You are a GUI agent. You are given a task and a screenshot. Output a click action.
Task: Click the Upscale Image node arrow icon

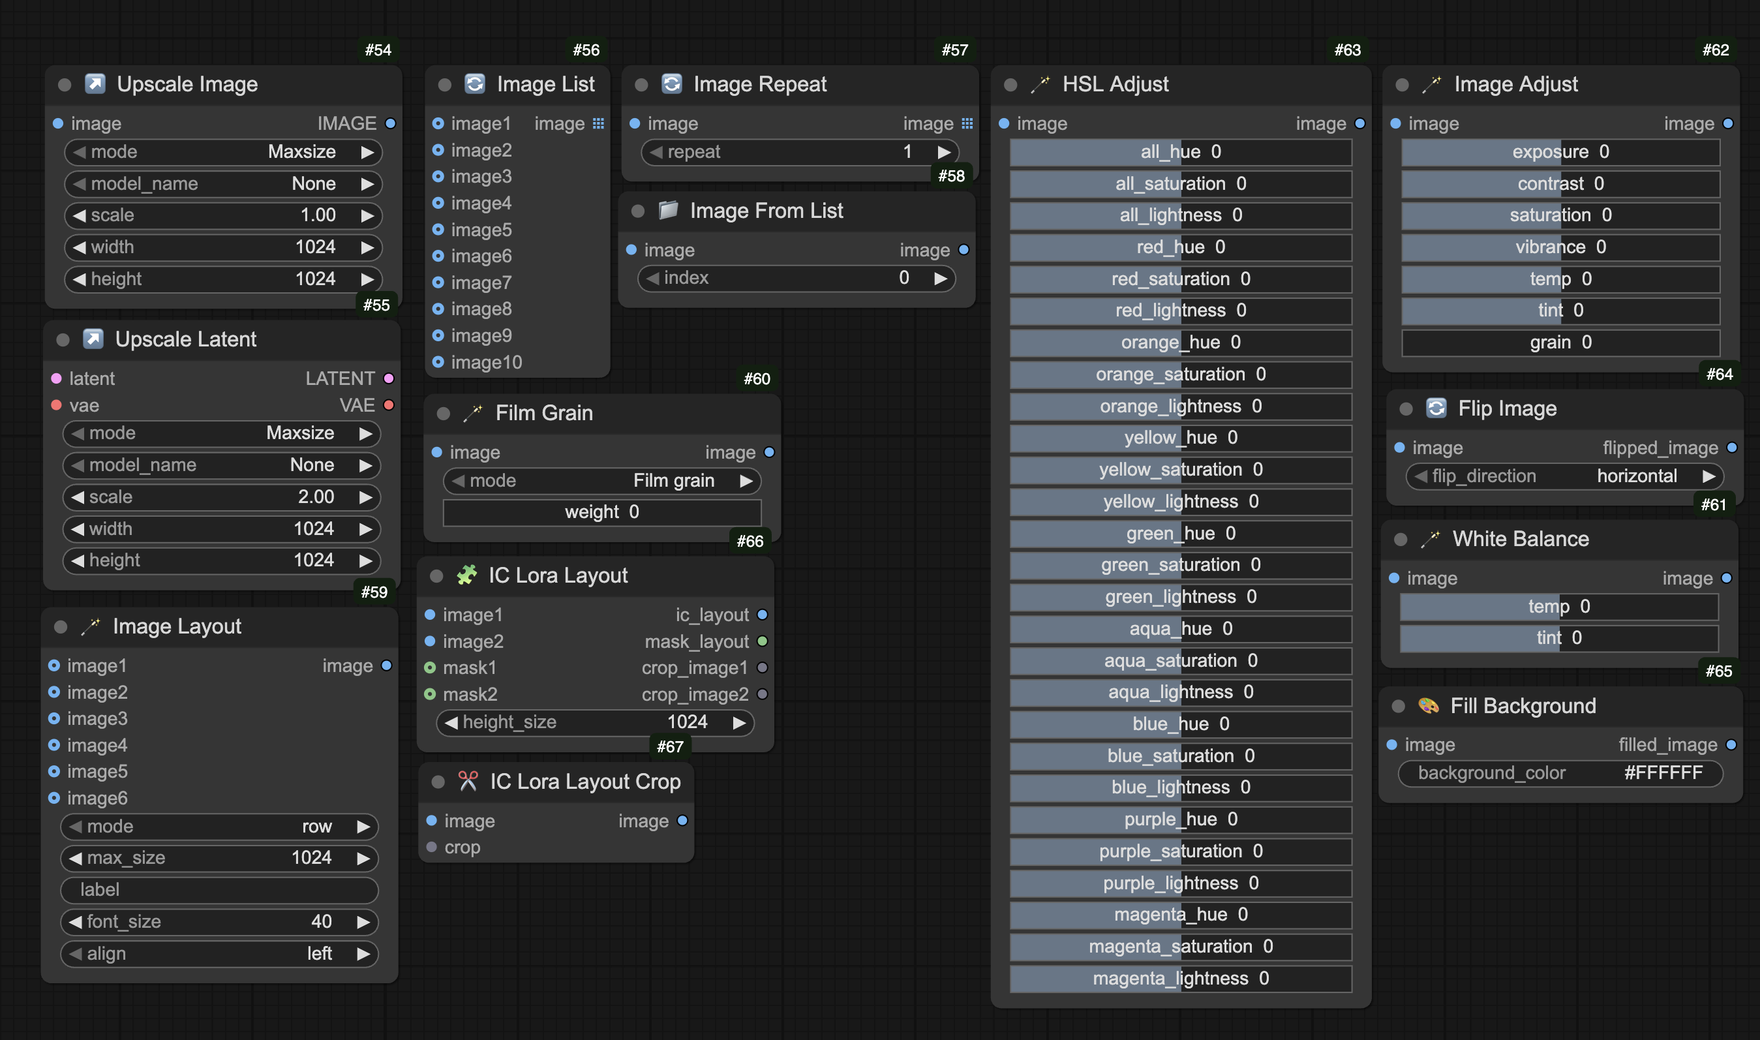tap(95, 84)
